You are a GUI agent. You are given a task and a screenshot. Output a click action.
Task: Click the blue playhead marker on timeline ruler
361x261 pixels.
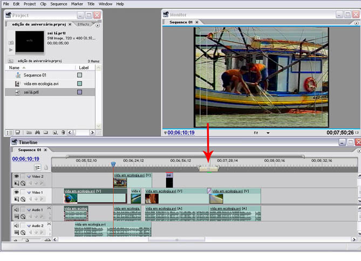point(113,164)
